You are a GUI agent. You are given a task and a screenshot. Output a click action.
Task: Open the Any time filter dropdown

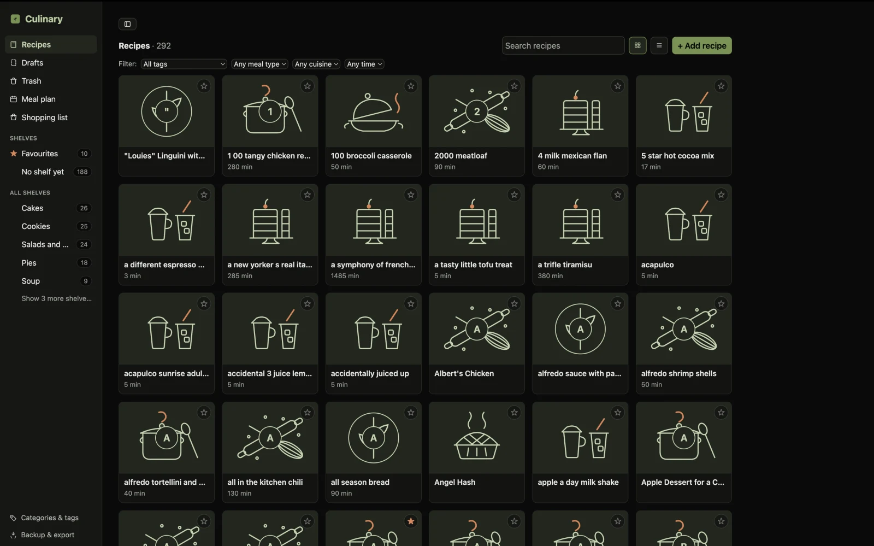click(364, 64)
